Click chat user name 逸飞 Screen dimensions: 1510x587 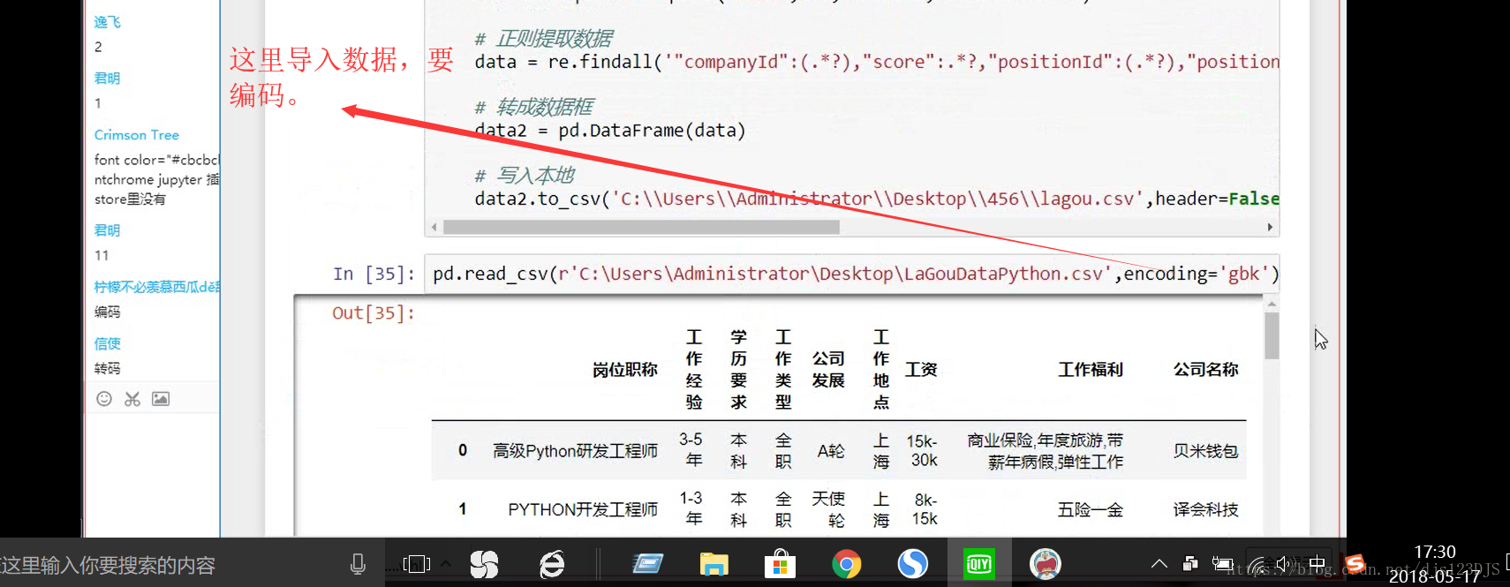(107, 22)
